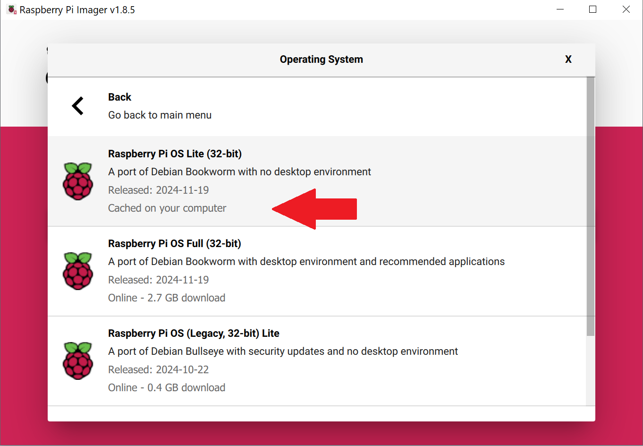The height and width of the screenshot is (446, 643).
Task: Minimize the Raspberry Pi Imager window
Action: (x=560, y=9)
